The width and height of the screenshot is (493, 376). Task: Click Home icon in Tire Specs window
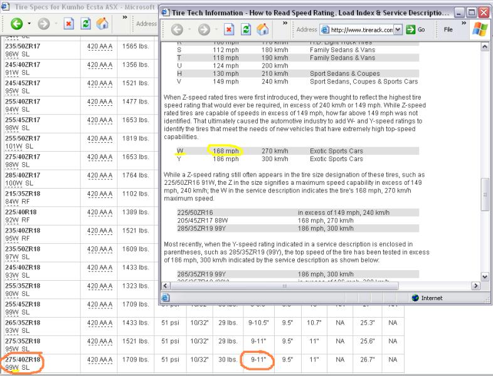point(102,24)
